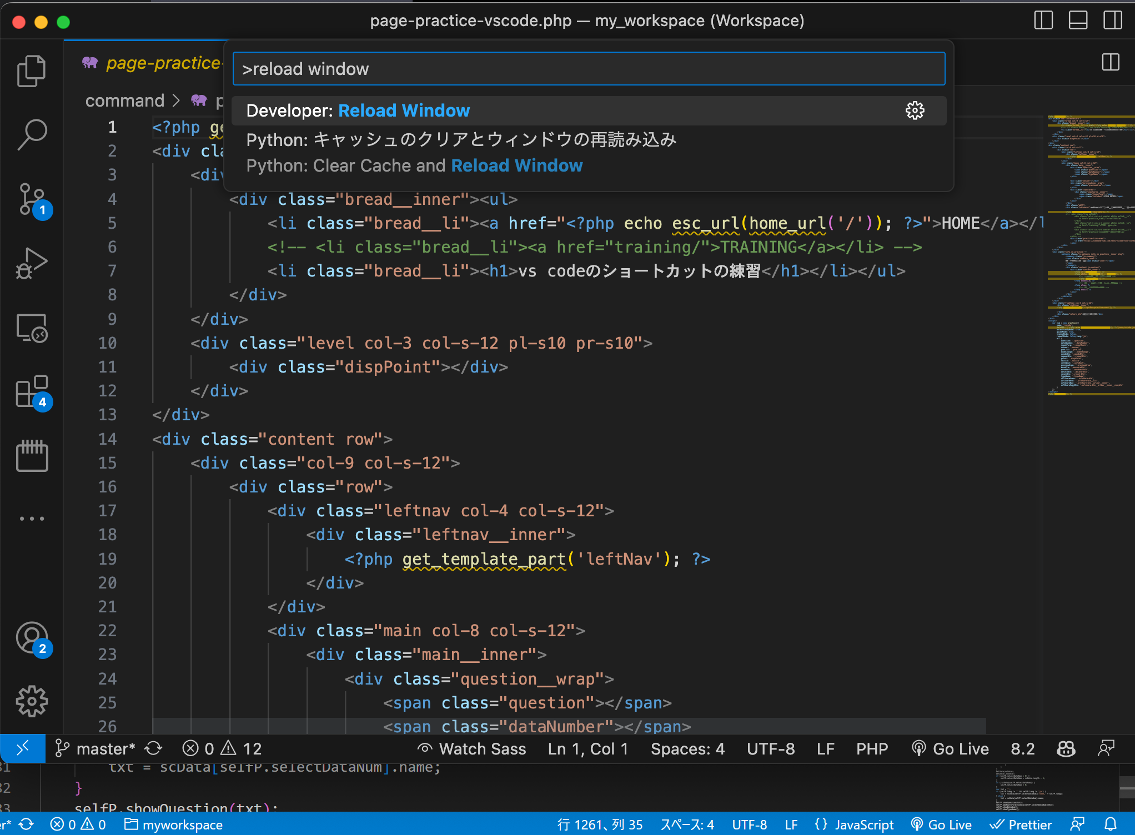Select Japanese Python cache clear and reload command
This screenshot has width=1135, height=835.
click(589, 139)
